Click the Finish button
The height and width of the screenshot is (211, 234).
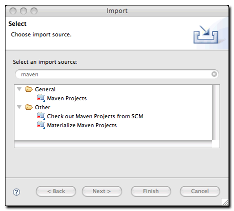click(151, 191)
